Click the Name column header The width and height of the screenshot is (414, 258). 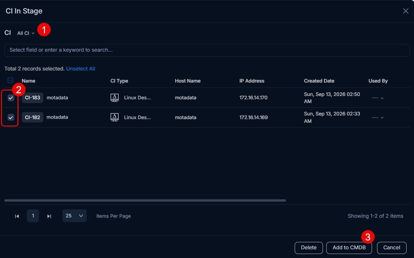(29, 81)
